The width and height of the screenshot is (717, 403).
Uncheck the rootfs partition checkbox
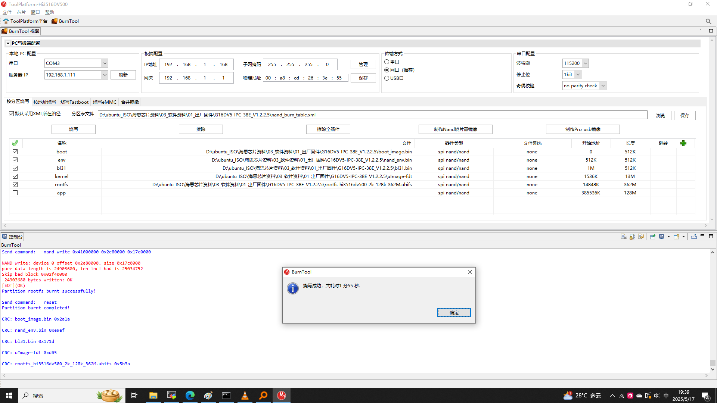(x=15, y=185)
